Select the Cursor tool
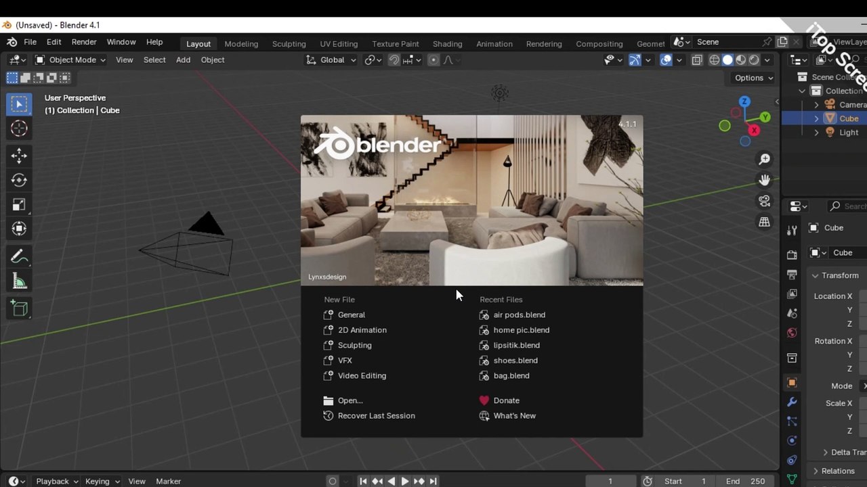The width and height of the screenshot is (867, 487). pyautogui.click(x=19, y=129)
